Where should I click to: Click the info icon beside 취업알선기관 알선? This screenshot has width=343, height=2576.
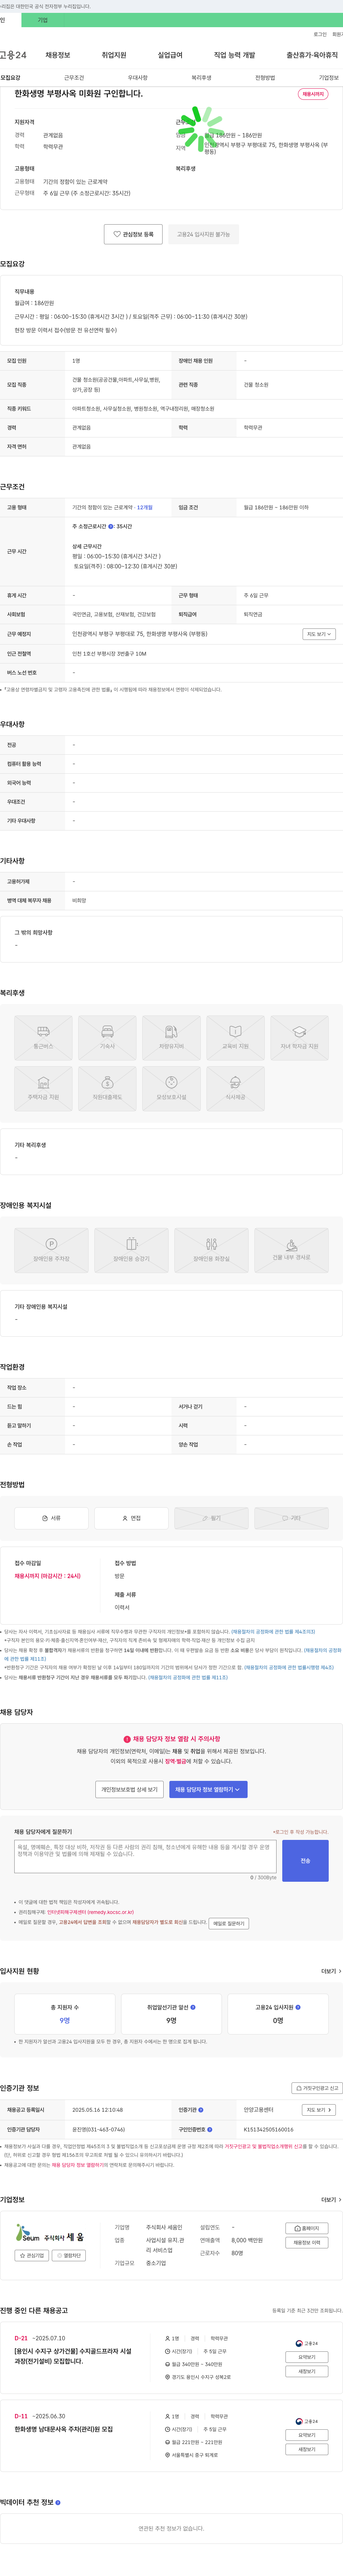coord(193,2007)
